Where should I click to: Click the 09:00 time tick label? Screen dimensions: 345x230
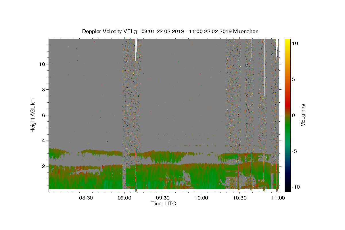(x=124, y=198)
